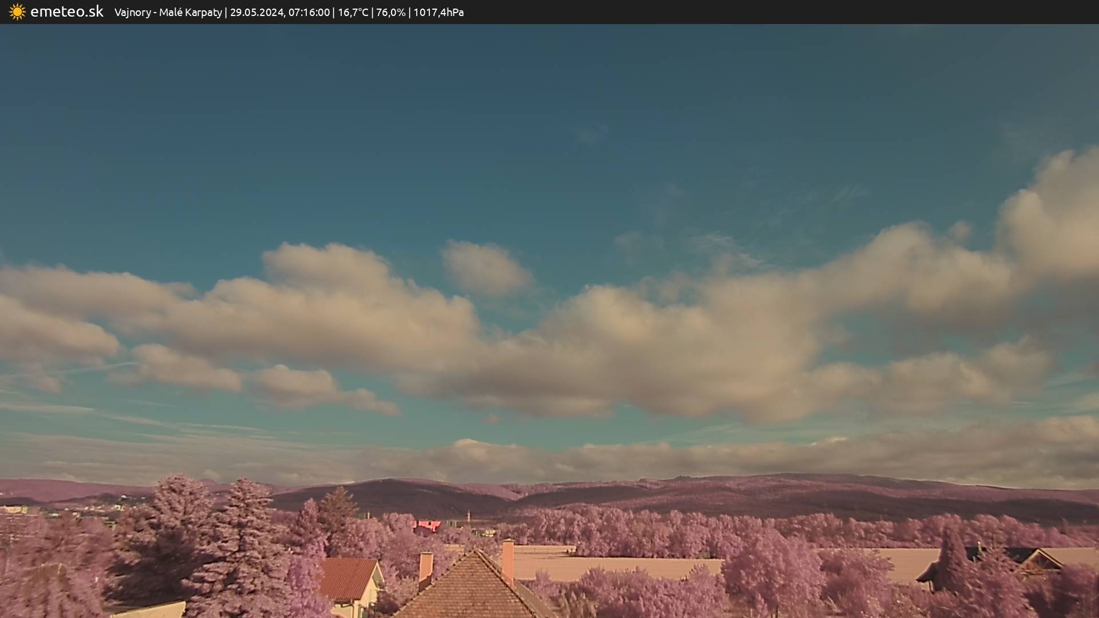Image resolution: width=1099 pixels, height=618 pixels.
Task: Click the empty black header bar area
Action: [801, 12]
